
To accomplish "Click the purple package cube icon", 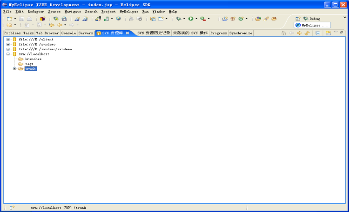I will pos(42,19).
